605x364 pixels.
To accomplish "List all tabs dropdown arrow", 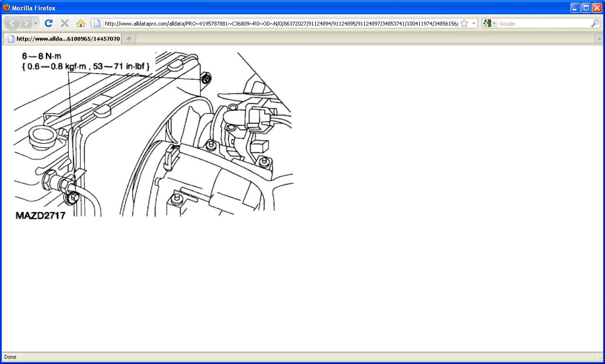I will [599, 39].
